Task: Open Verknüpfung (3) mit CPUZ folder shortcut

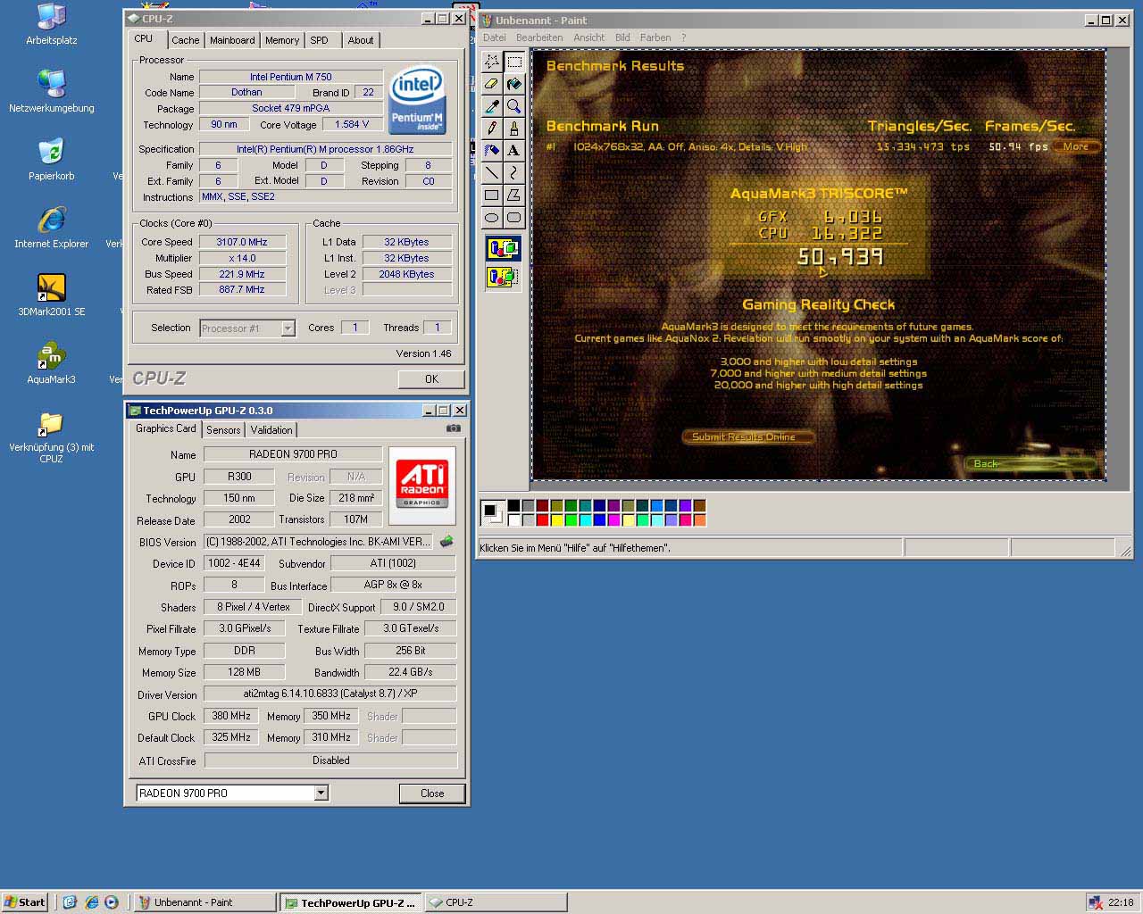Action: 52,436
